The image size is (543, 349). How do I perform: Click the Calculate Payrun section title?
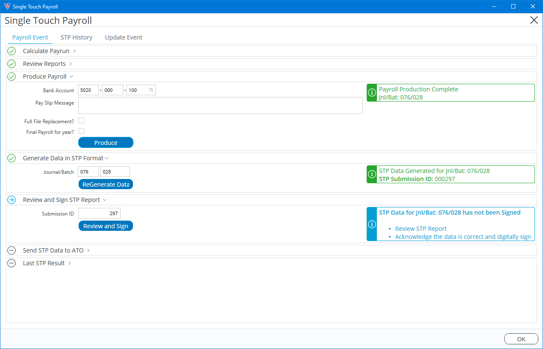tap(46, 51)
